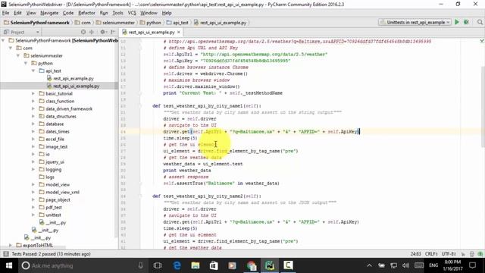This screenshot has width=485, height=273.
Task: Click the scroll from source icon in Project panel
Action: tap(83, 32)
